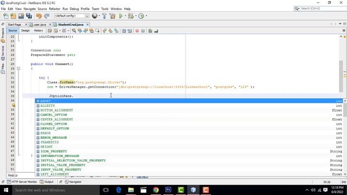
Task: Open the Debug menu
Action: (x=74, y=9)
